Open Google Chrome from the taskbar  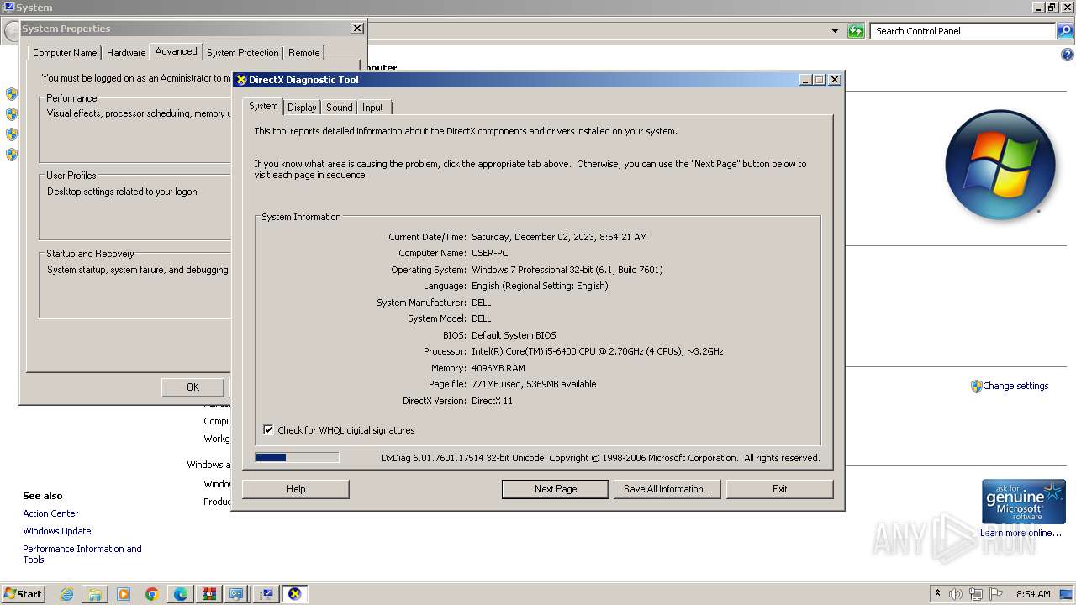pyautogui.click(x=152, y=594)
